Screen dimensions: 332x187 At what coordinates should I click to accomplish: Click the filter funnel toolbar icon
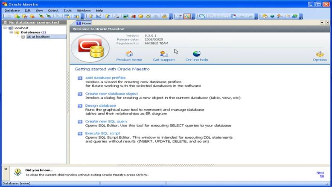pos(180,17)
